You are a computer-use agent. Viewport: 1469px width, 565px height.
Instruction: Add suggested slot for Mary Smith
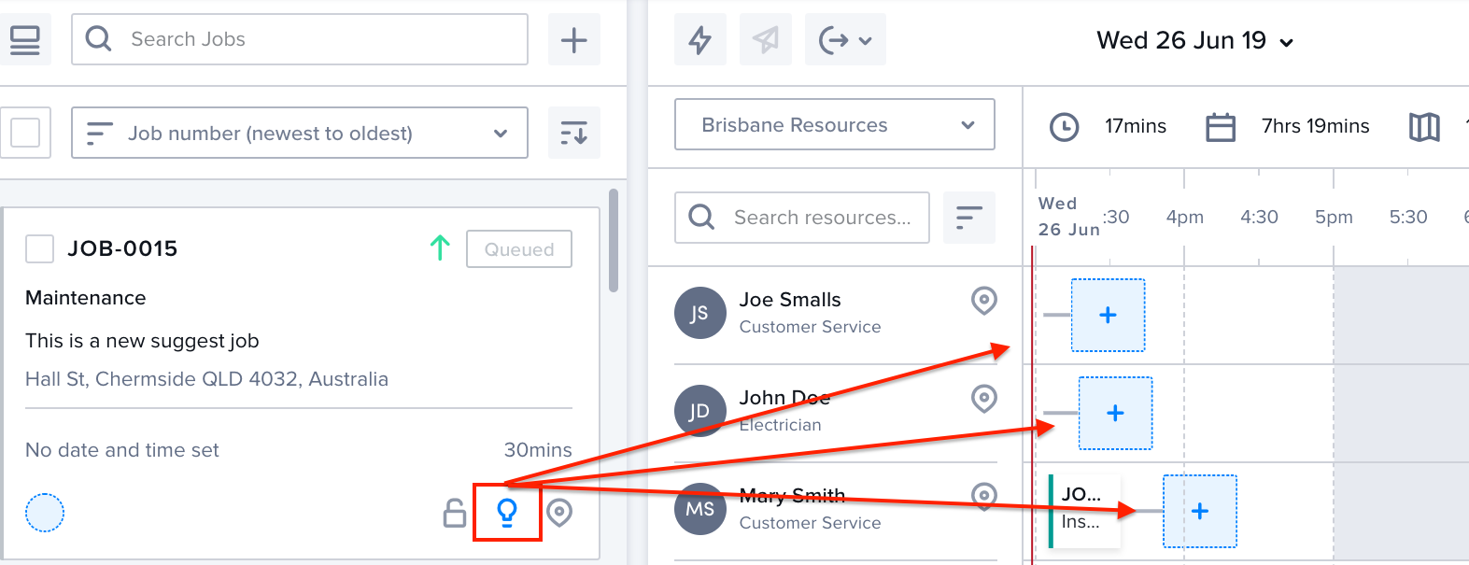pos(1200,512)
